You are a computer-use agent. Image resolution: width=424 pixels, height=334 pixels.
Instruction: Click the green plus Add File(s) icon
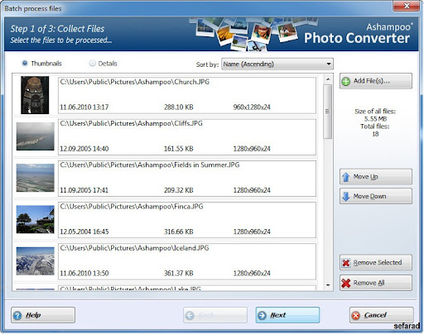tap(346, 82)
